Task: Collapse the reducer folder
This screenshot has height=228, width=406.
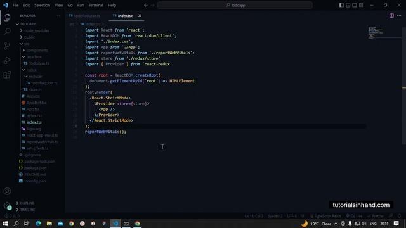Action: pyautogui.click(x=36, y=76)
